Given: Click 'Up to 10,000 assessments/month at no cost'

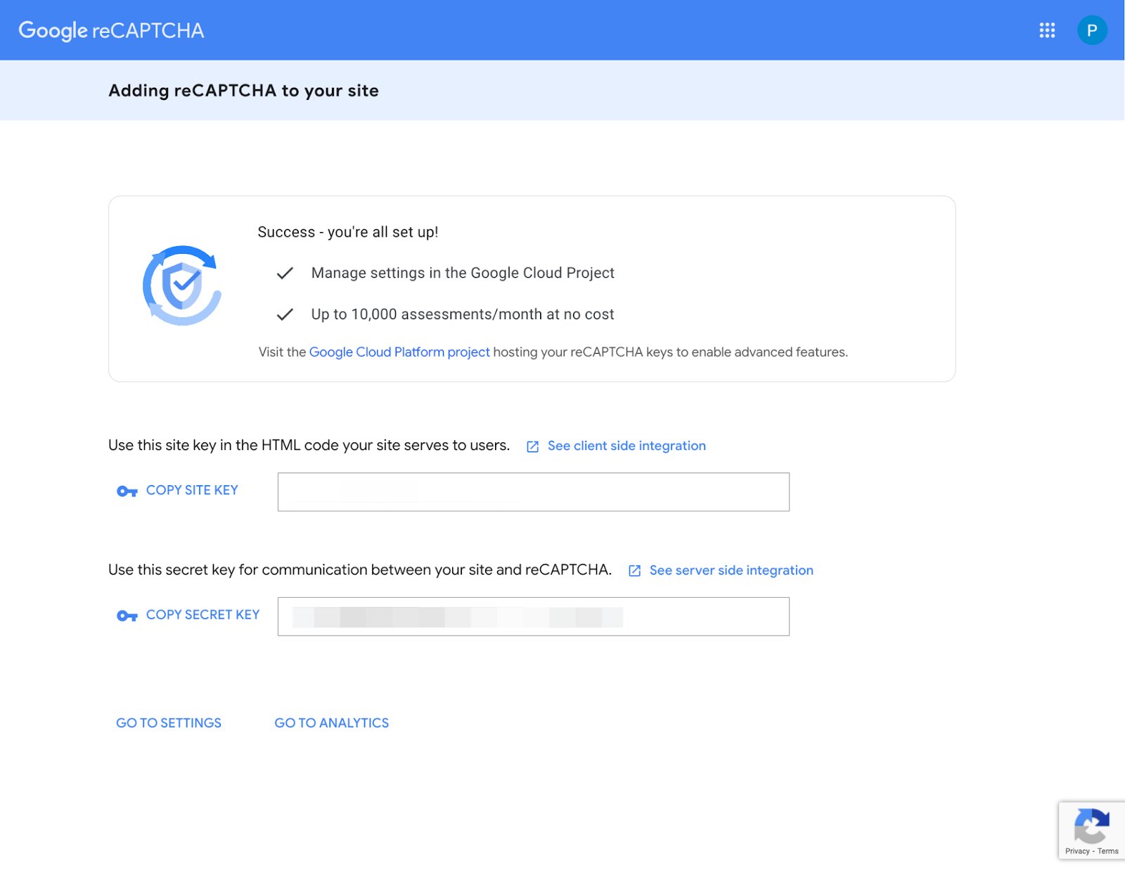Looking at the screenshot, I should [x=463, y=314].
